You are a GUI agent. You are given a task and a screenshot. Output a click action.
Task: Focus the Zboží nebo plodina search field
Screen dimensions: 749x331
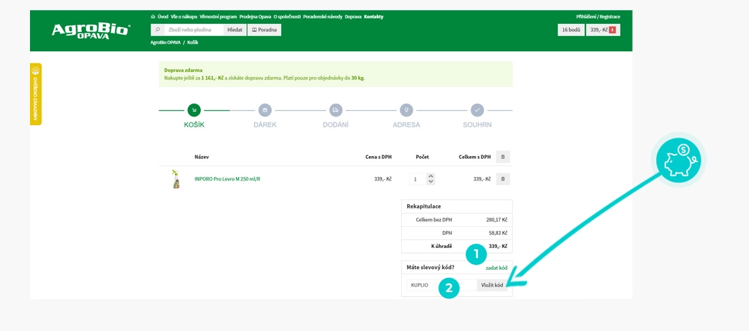195,29
